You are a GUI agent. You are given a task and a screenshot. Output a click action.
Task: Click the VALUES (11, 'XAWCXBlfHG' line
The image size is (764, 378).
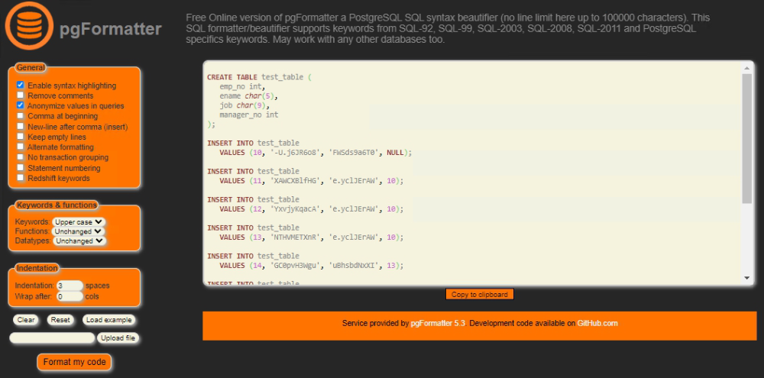pos(312,180)
